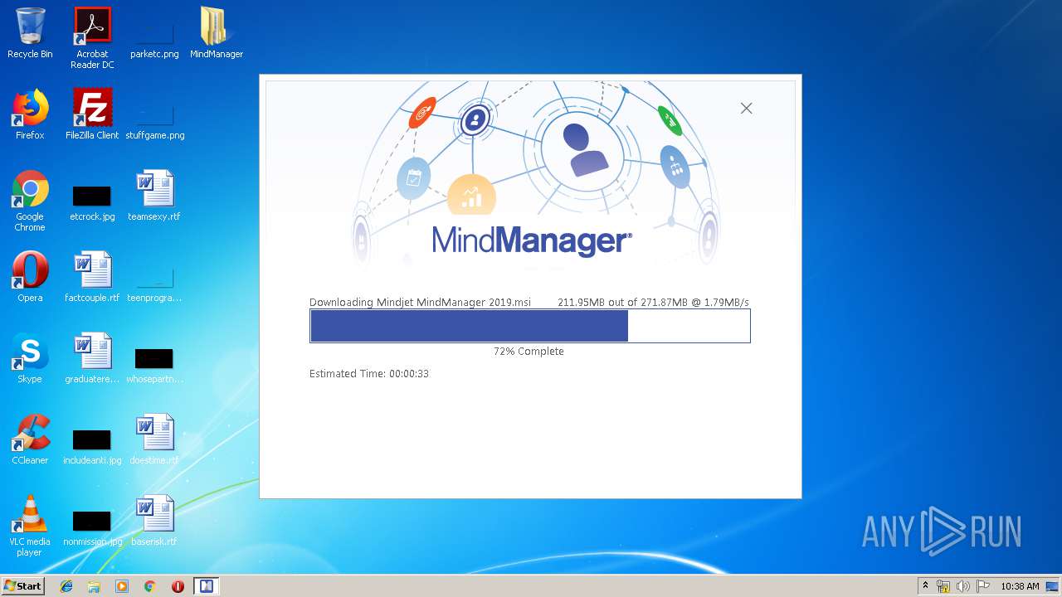
Task: Launch Acrobat Reader DC shortcut
Action: [x=92, y=38]
